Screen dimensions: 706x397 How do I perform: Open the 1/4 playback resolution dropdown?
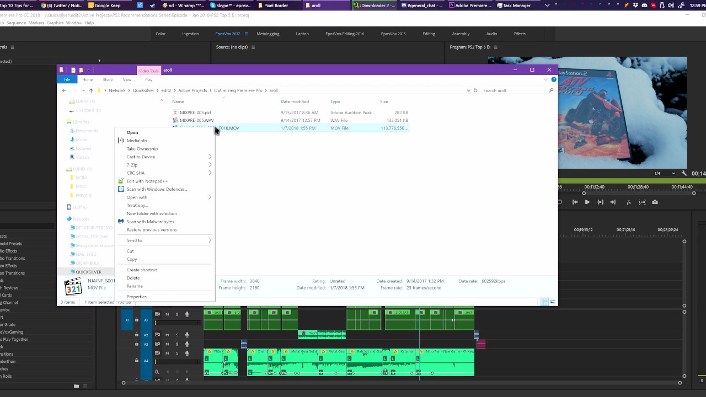[665, 173]
